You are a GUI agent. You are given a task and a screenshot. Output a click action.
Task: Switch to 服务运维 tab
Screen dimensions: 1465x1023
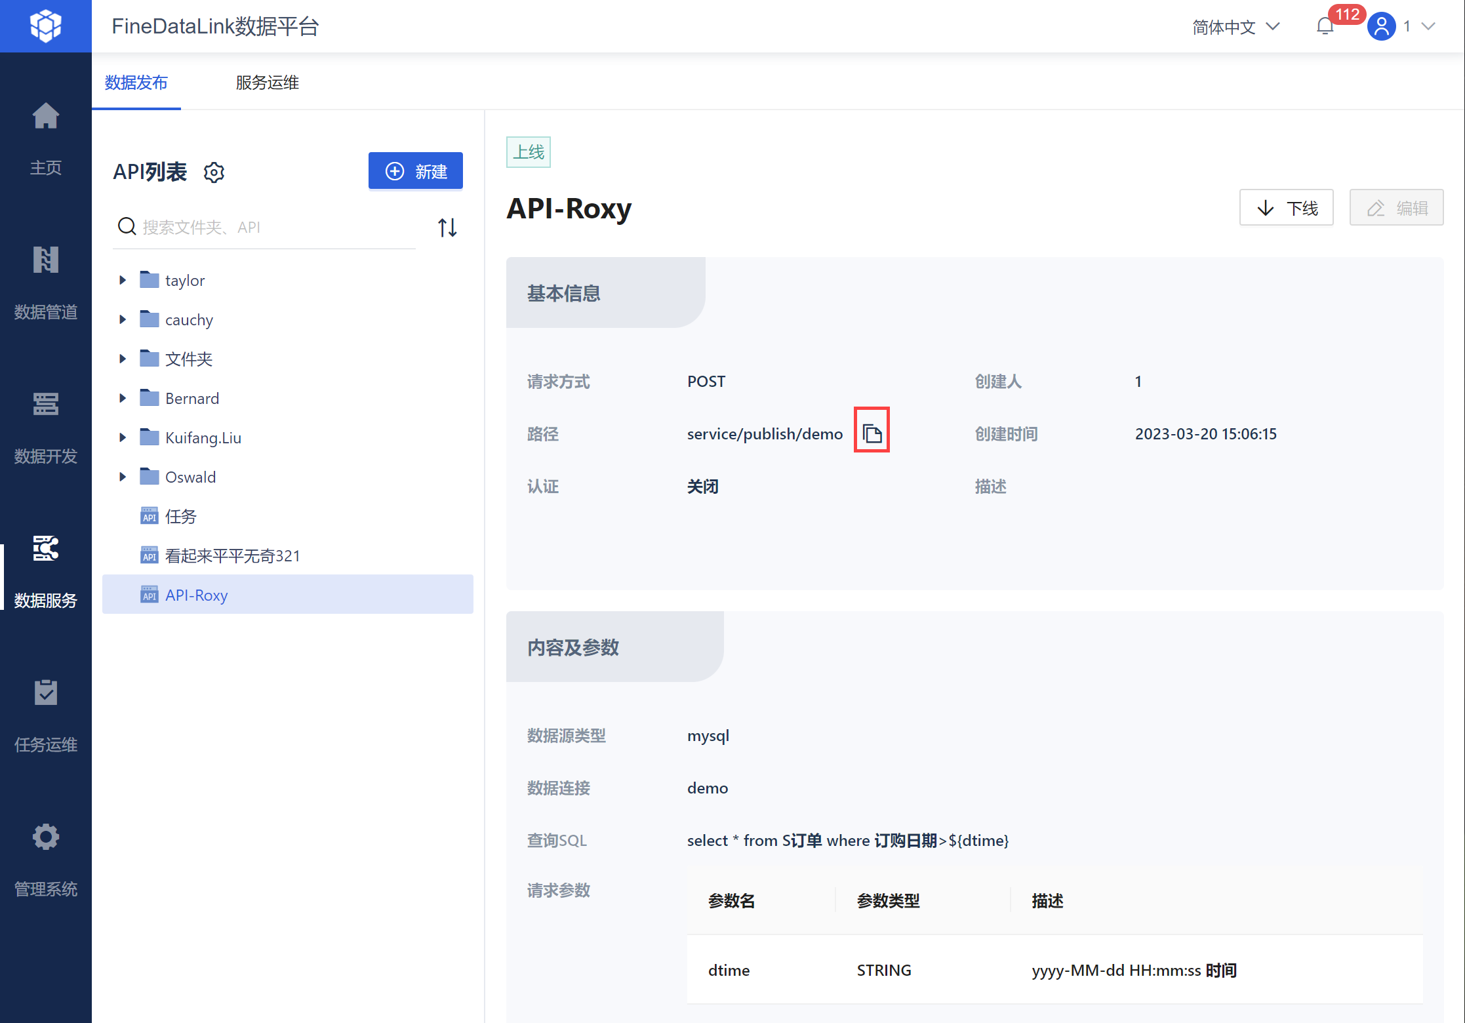coord(268,83)
